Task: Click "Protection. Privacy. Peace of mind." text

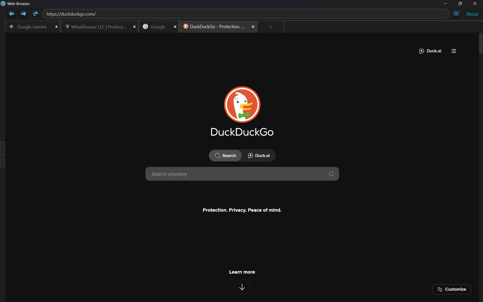Action: click(242, 210)
